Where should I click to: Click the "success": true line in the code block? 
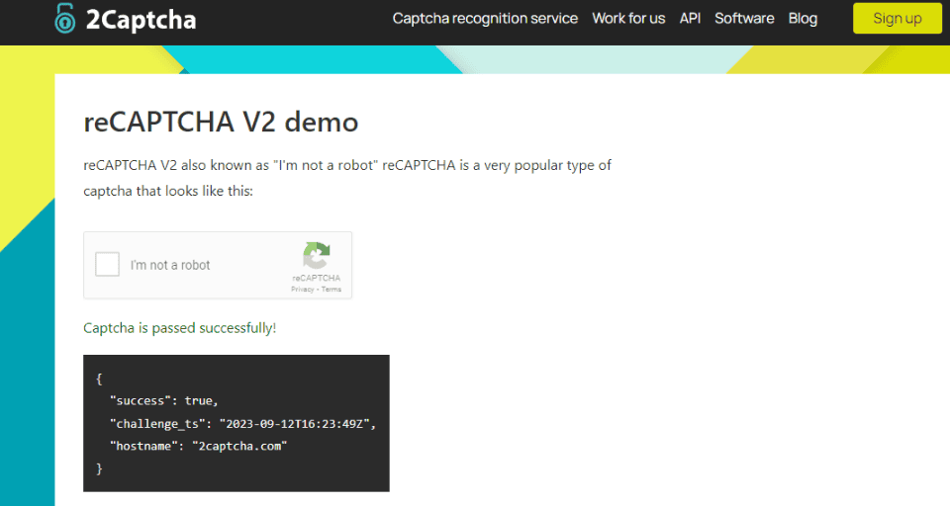[163, 400]
